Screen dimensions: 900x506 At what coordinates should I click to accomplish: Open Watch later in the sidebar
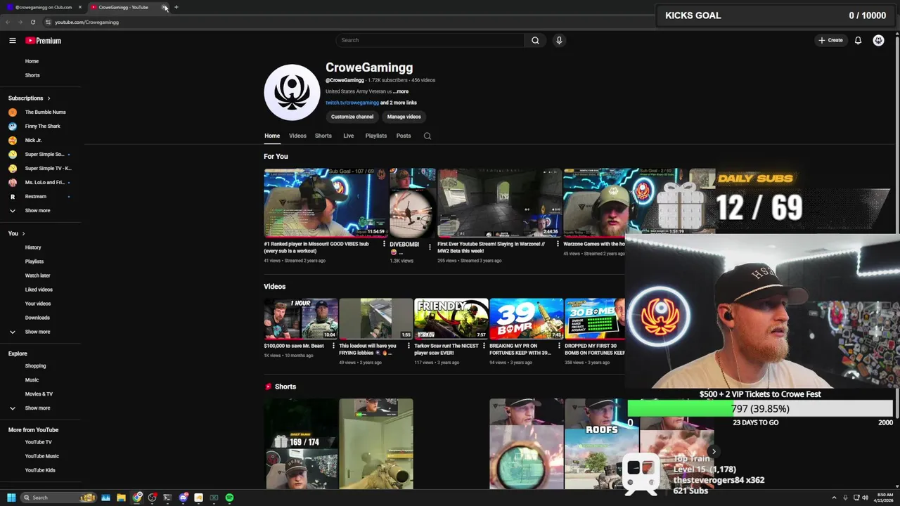(37, 275)
